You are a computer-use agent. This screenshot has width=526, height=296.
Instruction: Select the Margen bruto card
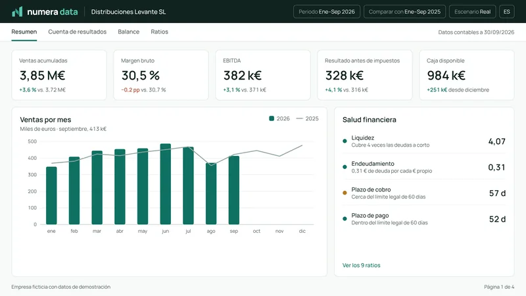pyautogui.click(x=161, y=75)
